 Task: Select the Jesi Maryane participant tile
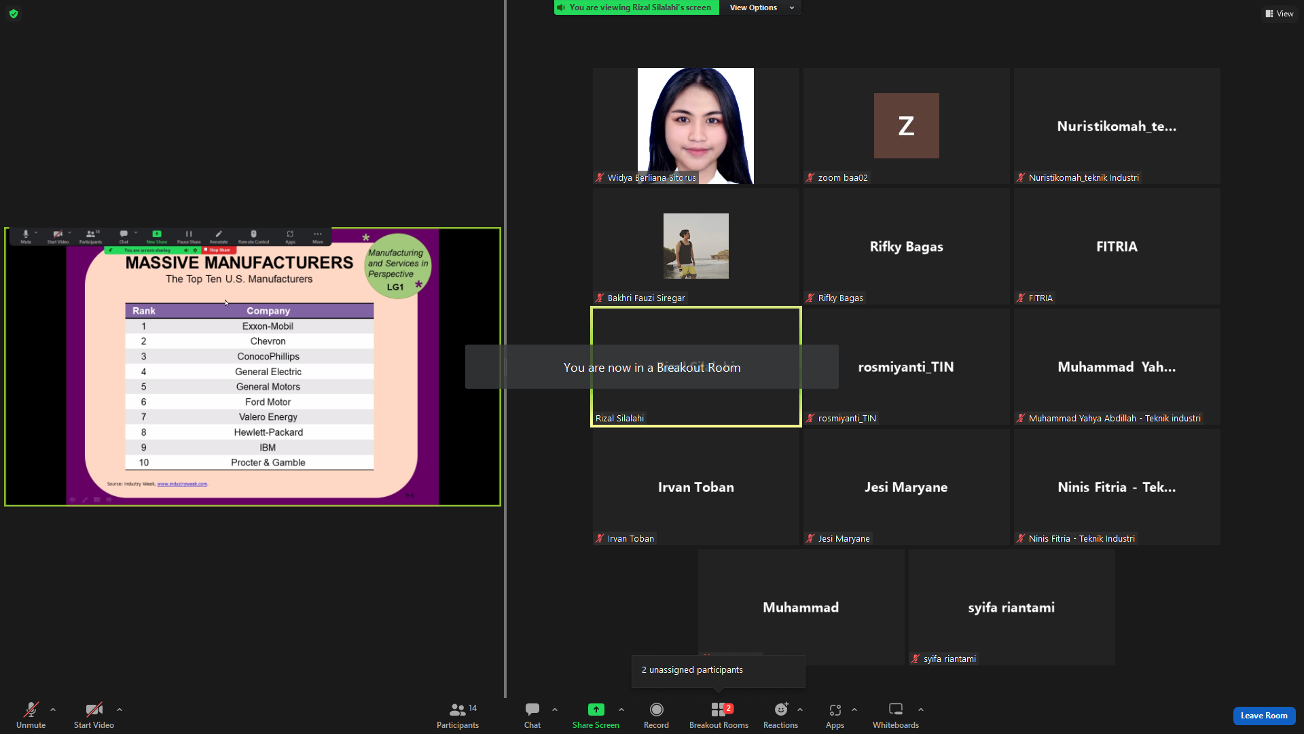[906, 487]
